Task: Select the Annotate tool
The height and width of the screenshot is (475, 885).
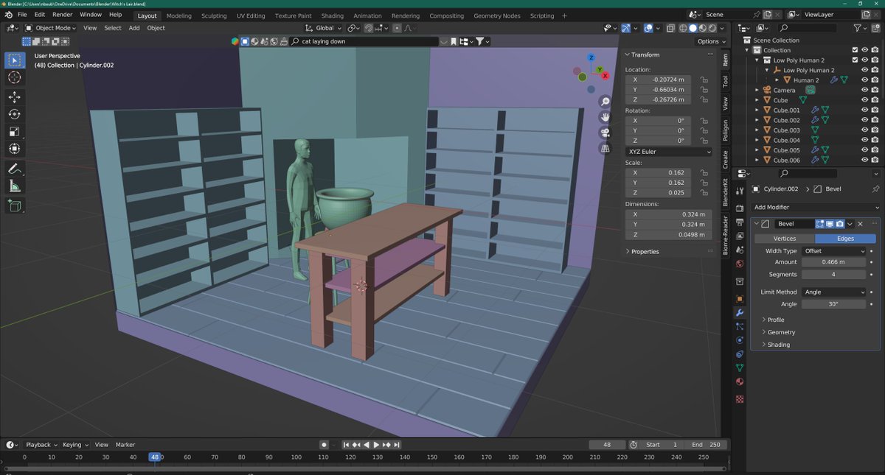Action: click(x=15, y=169)
